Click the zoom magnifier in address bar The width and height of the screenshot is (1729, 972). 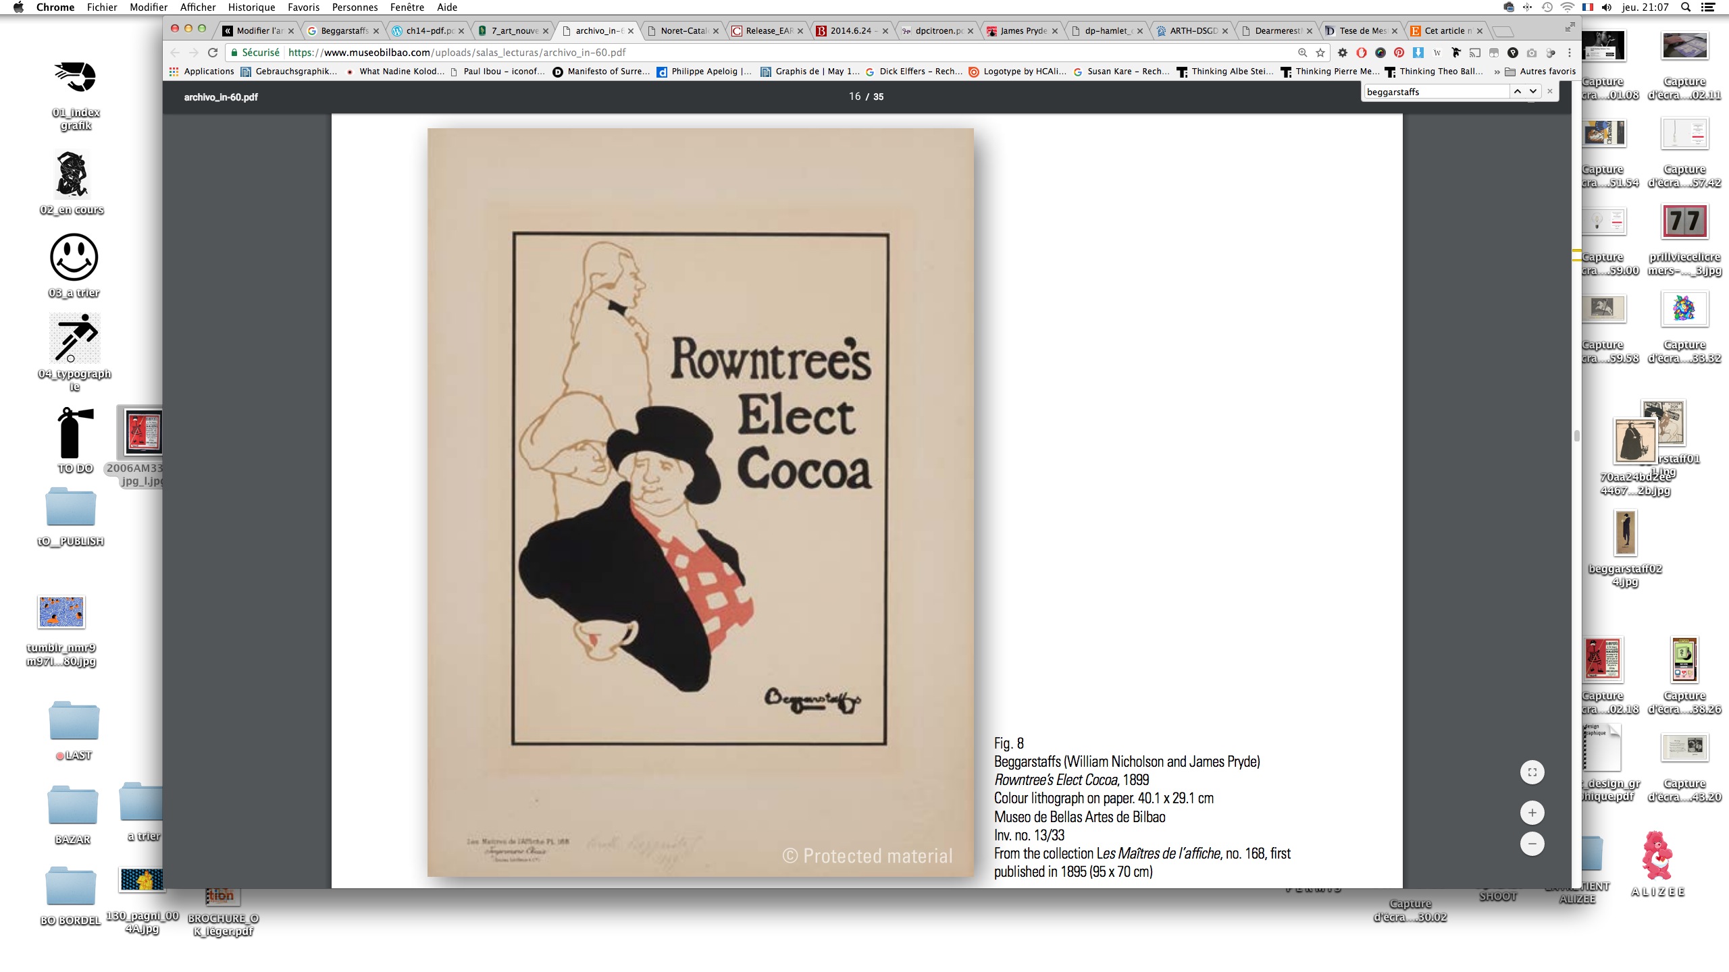(x=1302, y=53)
